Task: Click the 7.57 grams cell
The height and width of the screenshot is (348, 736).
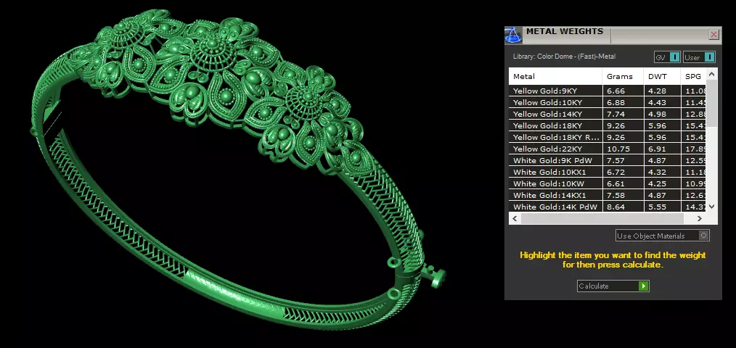Action: point(623,160)
